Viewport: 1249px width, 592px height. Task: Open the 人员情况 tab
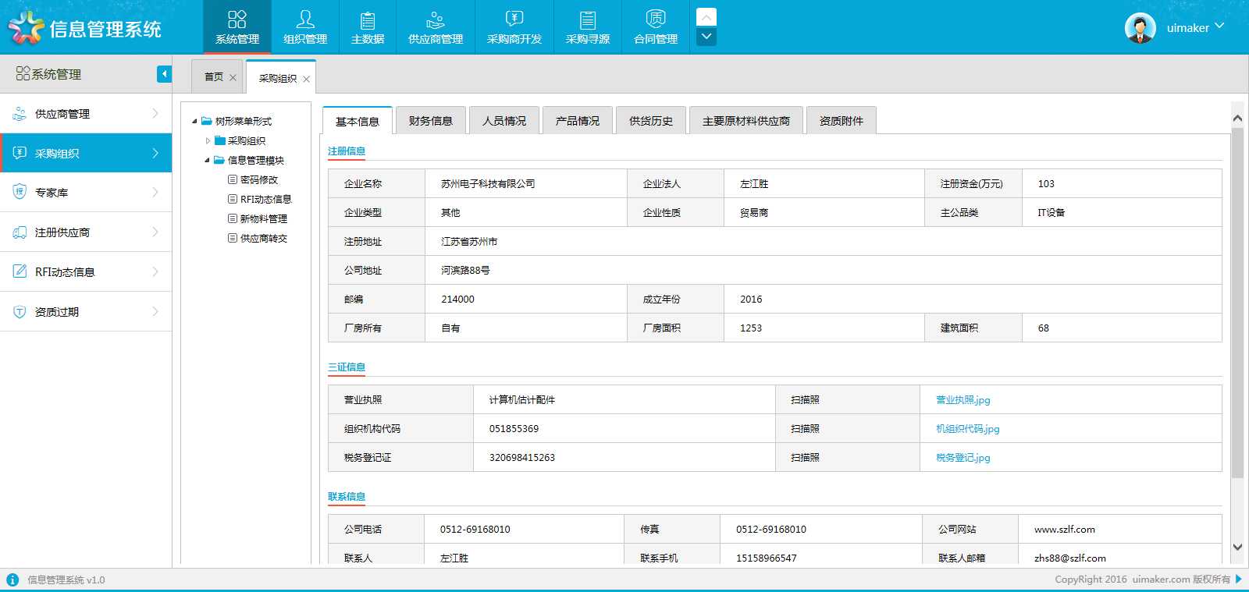pos(504,121)
